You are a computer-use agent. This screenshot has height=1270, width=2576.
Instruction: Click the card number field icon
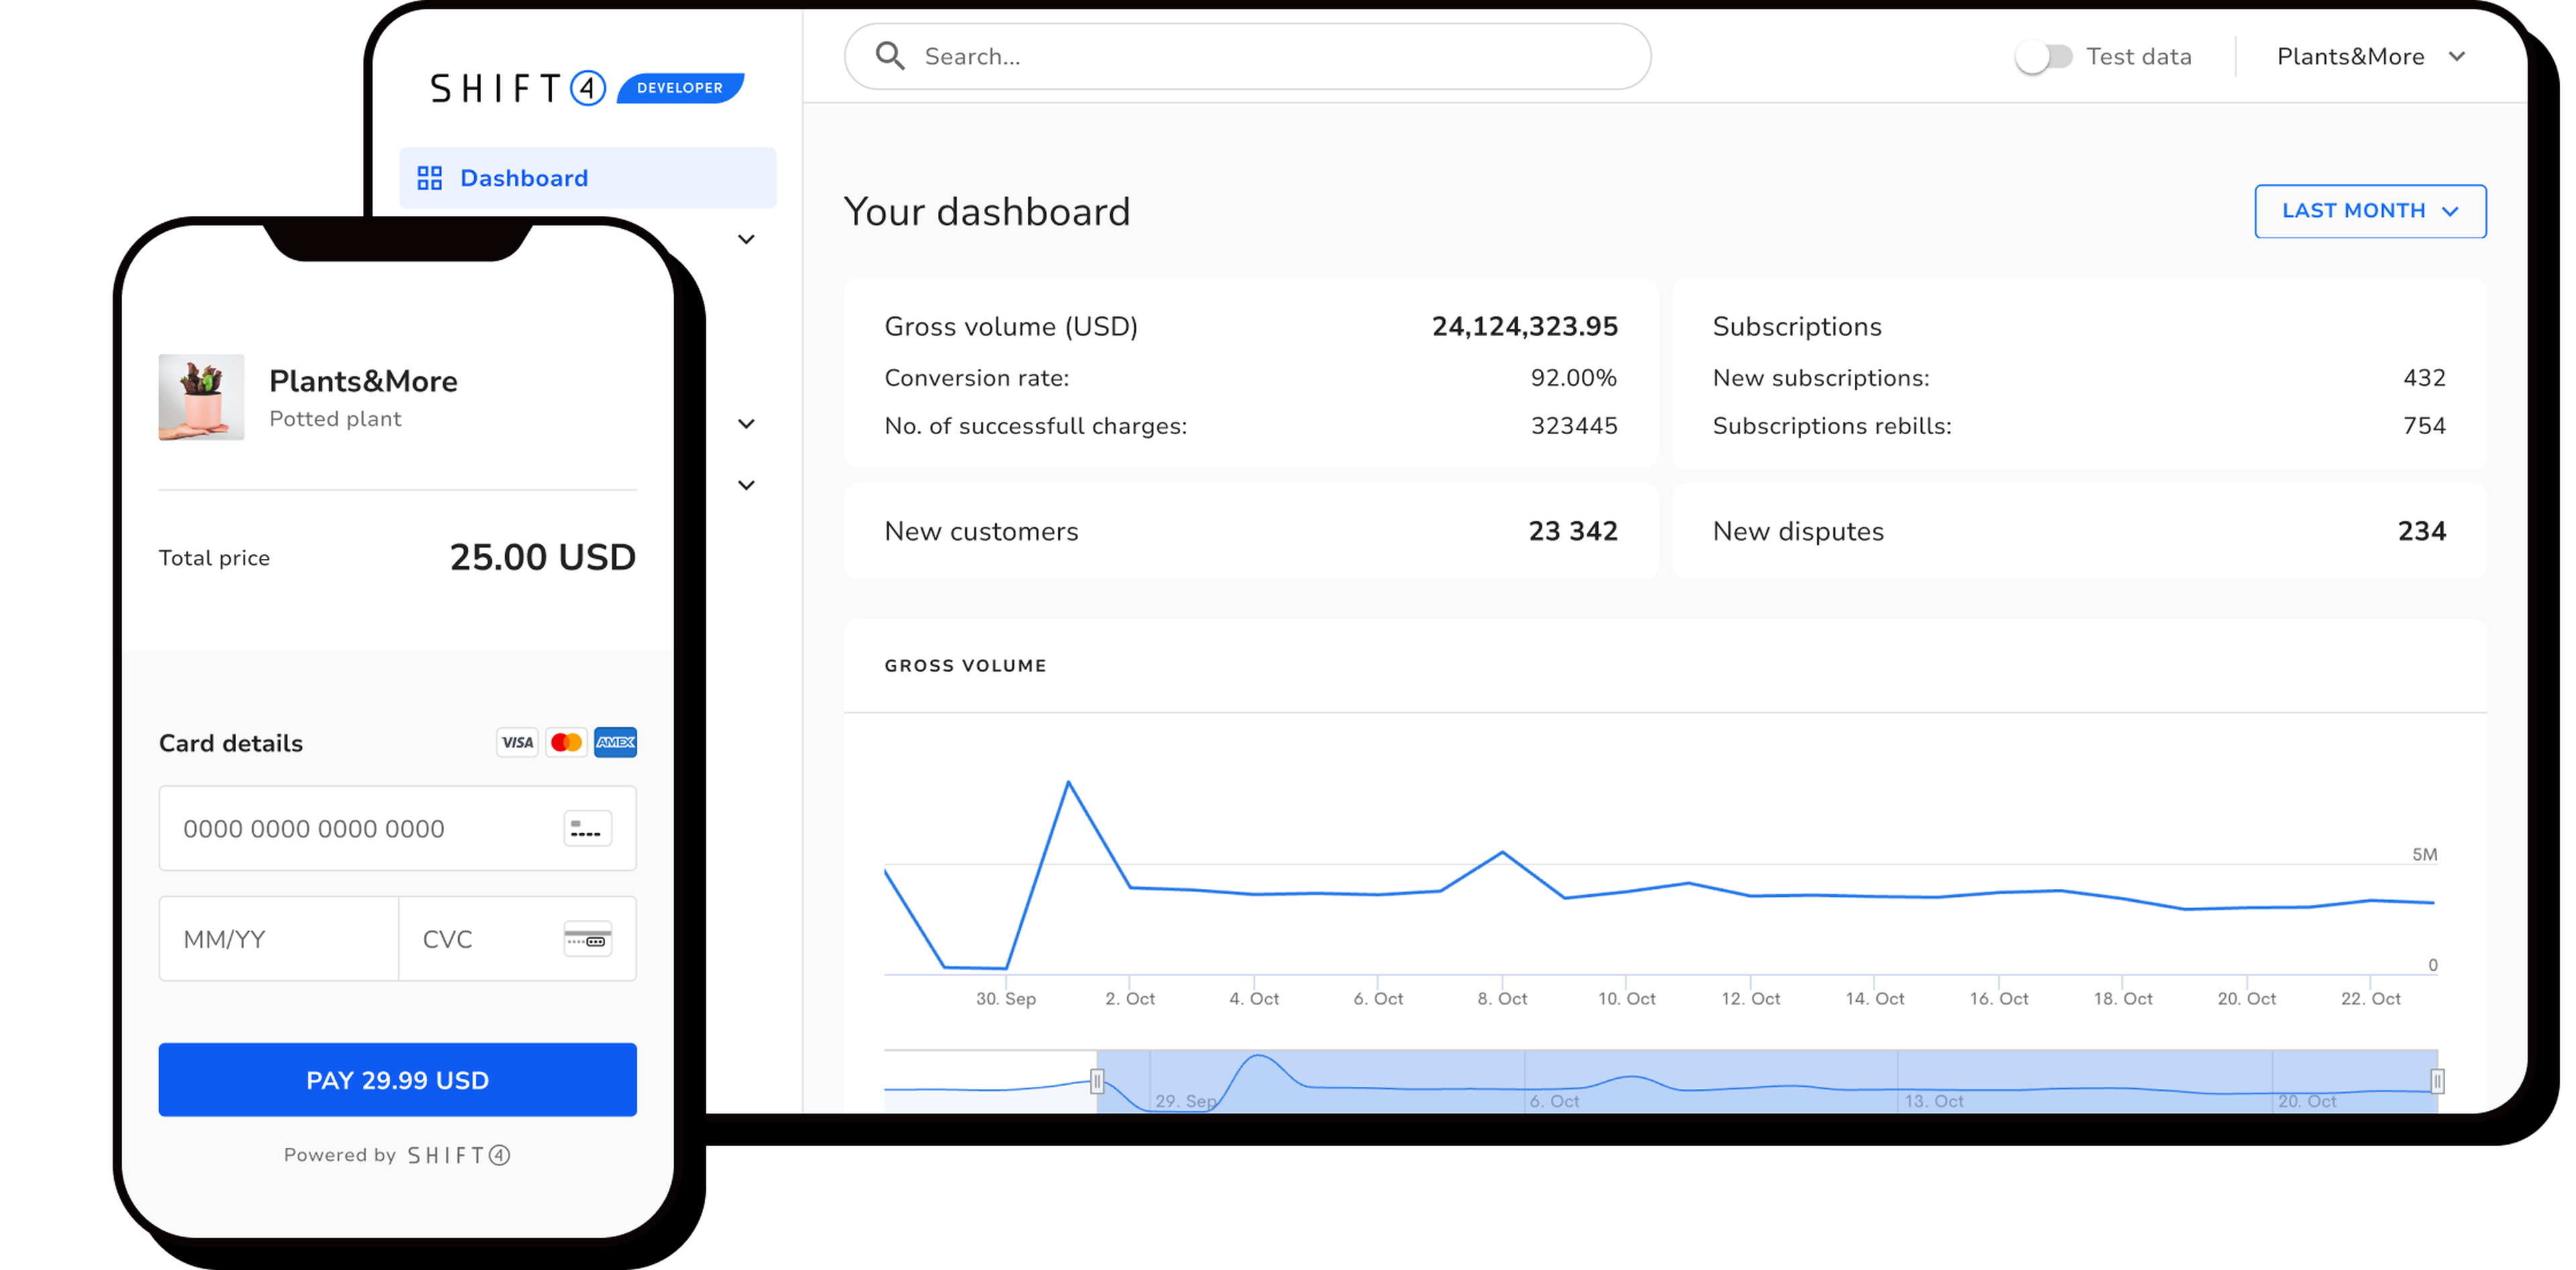click(x=587, y=829)
